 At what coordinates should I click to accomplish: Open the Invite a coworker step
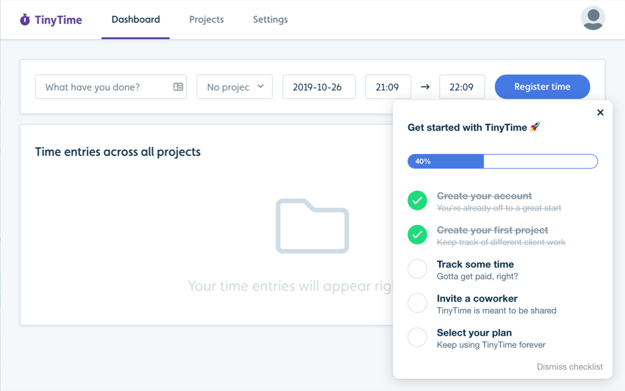point(477,298)
